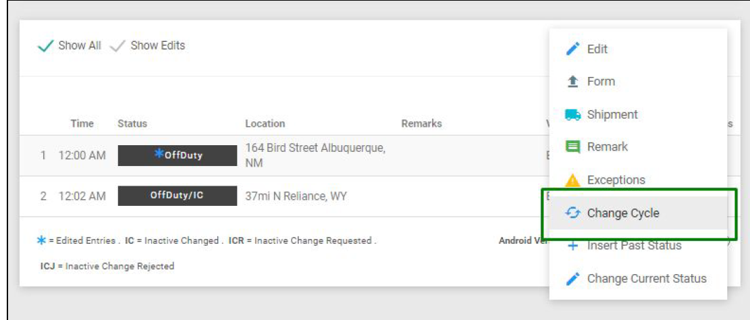Select the Exceptions menu option
Image resolution: width=750 pixels, height=320 pixels.
[x=616, y=180]
